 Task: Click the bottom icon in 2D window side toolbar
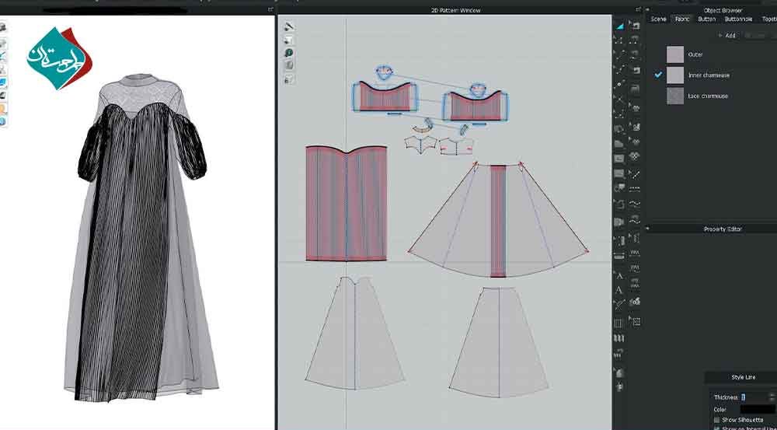pos(289,79)
